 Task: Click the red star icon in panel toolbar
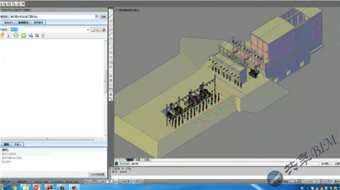(8, 35)
